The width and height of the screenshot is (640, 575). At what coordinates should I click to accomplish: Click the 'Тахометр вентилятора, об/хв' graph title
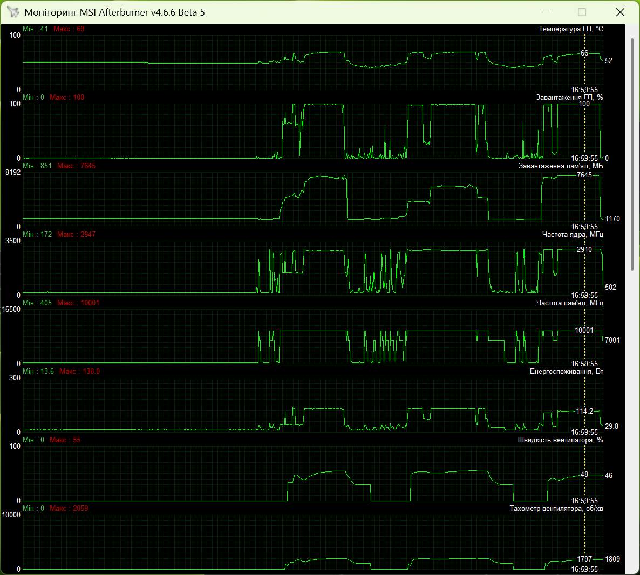click(x=556, y=509)
